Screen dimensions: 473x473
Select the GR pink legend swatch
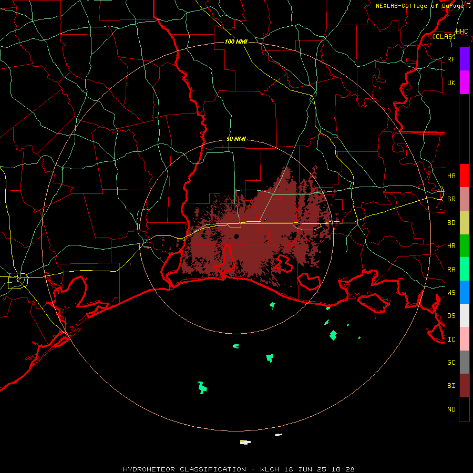click(x=464, y=199)
